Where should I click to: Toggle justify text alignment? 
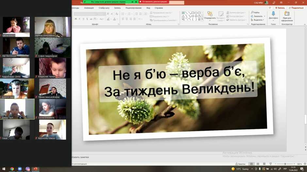[x=135, y=19]
